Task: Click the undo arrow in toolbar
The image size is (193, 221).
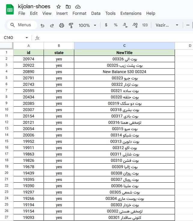Action: click(42, 25)
